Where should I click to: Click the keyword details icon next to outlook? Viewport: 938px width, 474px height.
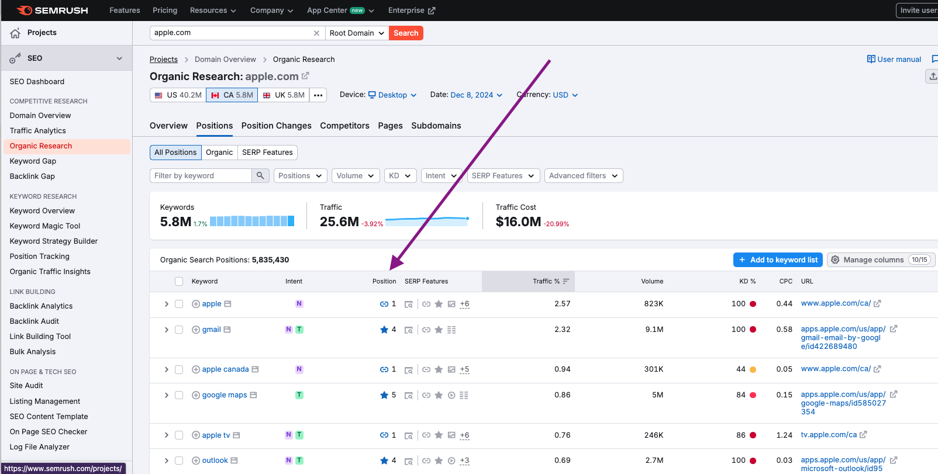pyautogui.click(x=234, y=461)
